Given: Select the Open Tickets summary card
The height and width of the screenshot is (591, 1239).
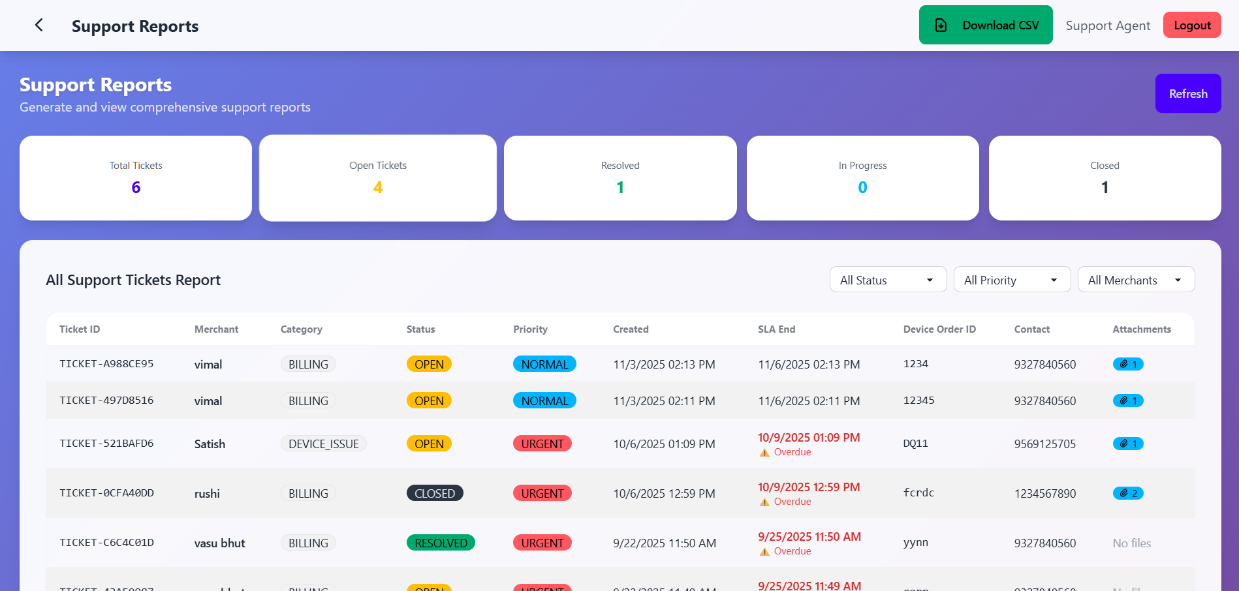Looking at the screenshot, I should coord(377,178).
